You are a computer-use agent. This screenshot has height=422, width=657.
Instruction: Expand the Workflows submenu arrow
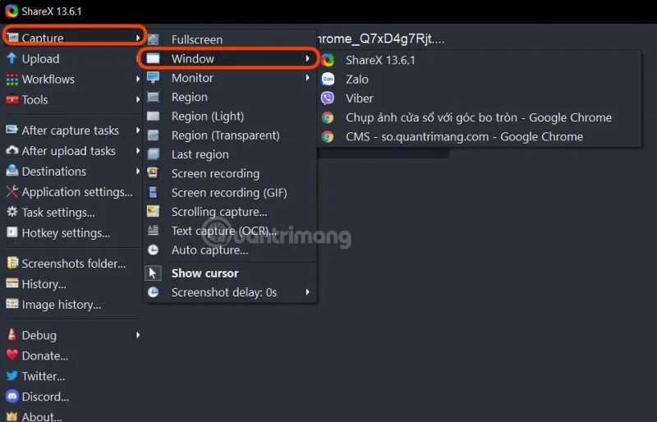click(138, 79)
